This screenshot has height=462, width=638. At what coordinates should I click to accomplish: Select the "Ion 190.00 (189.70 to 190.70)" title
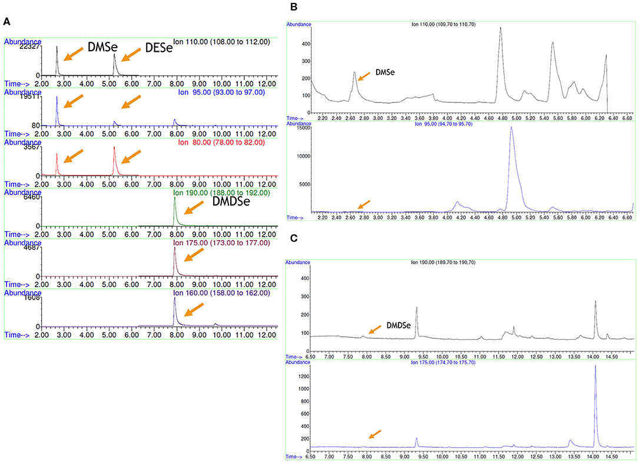click(x=443, y=262)
